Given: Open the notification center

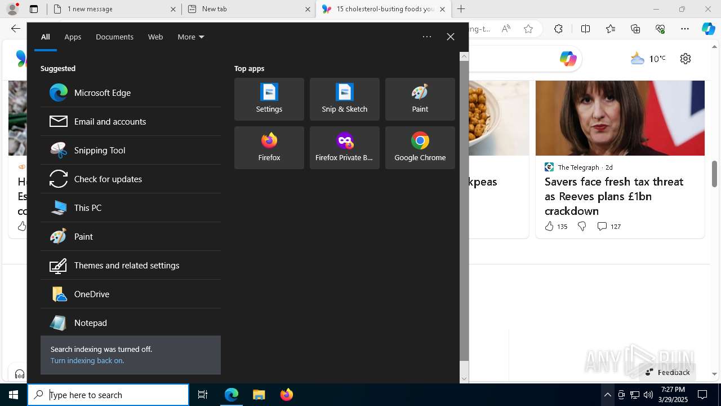Looking at the screenshot, I should point(703,395).
